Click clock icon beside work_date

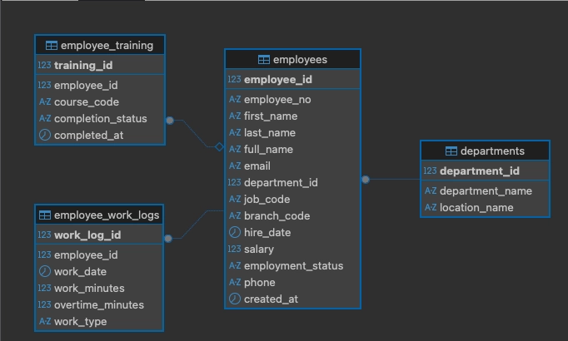pyautogui.click(x=44, y=271)
